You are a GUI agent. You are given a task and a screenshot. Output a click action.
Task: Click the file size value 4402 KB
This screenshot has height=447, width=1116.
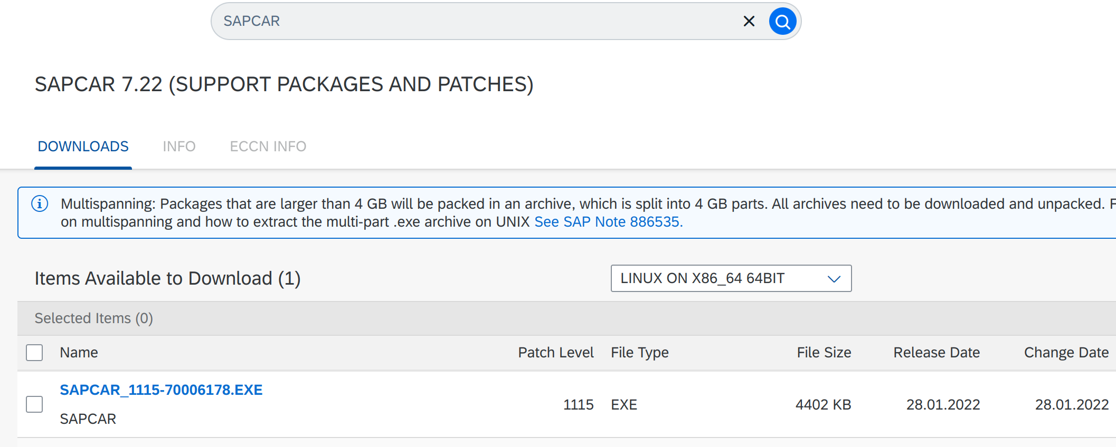pos(824,405)
